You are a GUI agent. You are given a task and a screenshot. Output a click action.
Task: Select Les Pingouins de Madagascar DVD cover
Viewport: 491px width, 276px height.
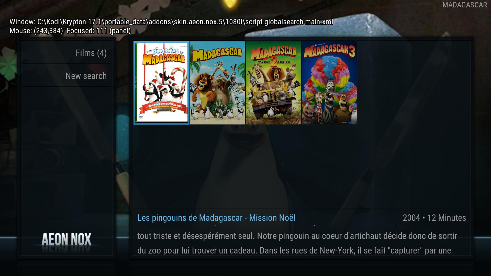(161, 83)
